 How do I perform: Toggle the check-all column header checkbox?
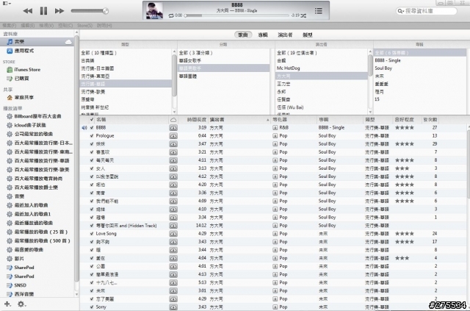click(92, 120)
